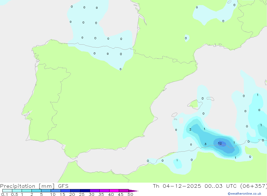Click the above-50 mm arrow tip of legend
This screenshot has height=196, width=267.
coord(133,191)
